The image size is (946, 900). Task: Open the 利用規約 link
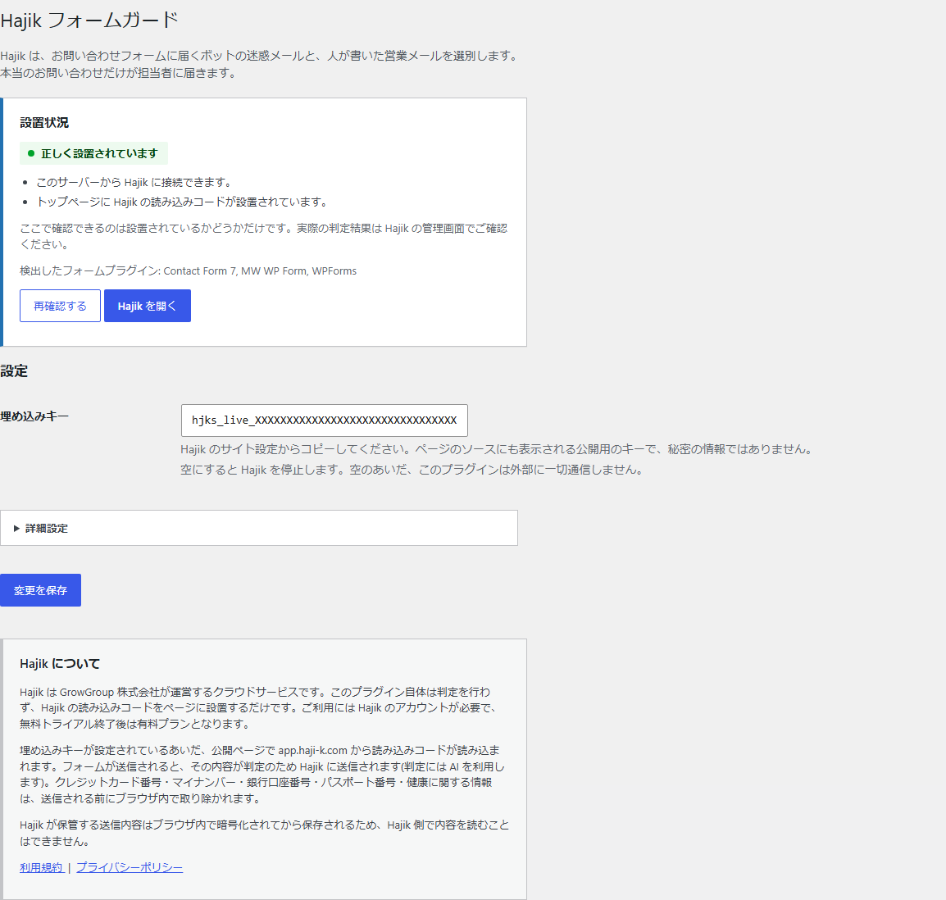41,867
